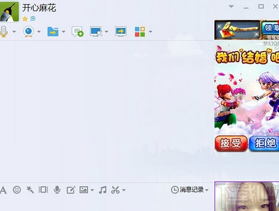
Task: Minimize the chat window
Action: pos(246,7)
